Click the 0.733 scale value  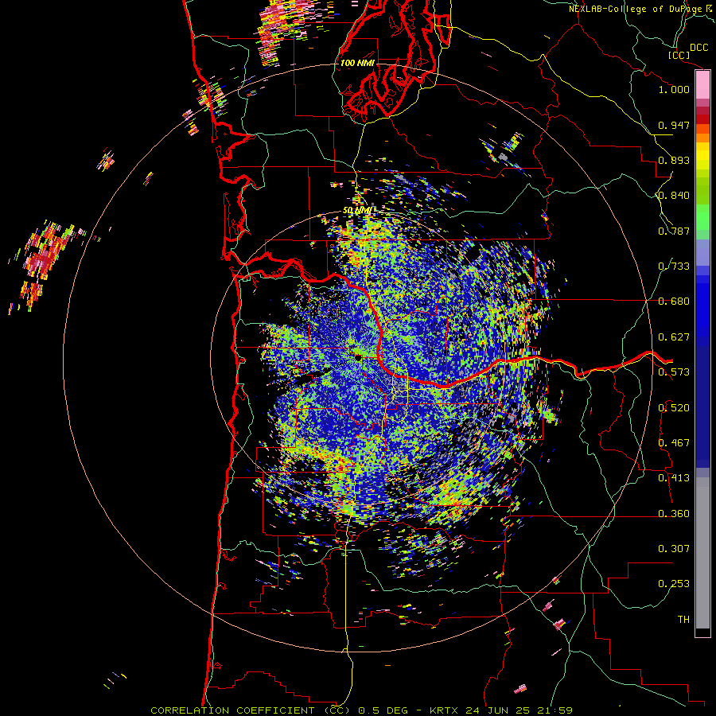click(x=674, y=267)
